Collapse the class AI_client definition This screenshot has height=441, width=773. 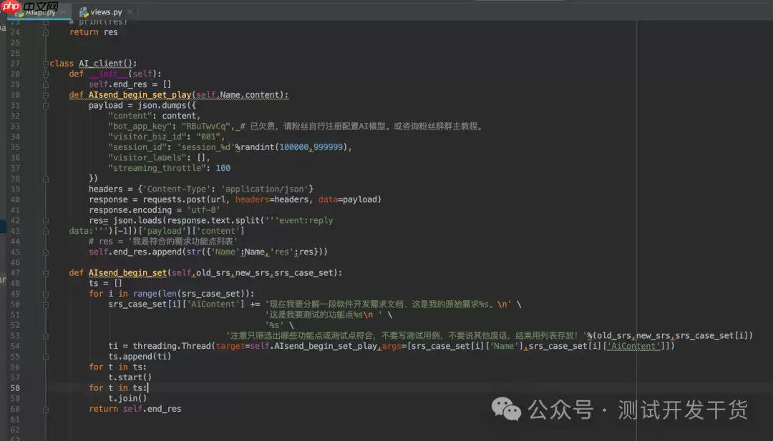pos(45,63)
